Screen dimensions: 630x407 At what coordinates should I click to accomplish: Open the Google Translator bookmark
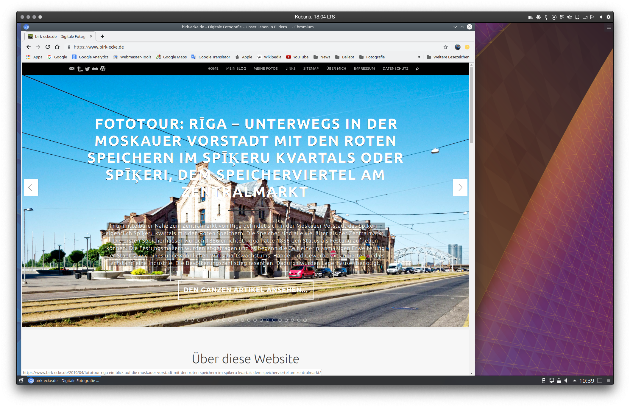pyautogui.click(x=211, y=57)
